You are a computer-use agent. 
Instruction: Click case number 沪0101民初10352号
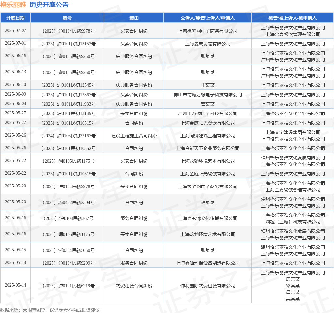68,148
